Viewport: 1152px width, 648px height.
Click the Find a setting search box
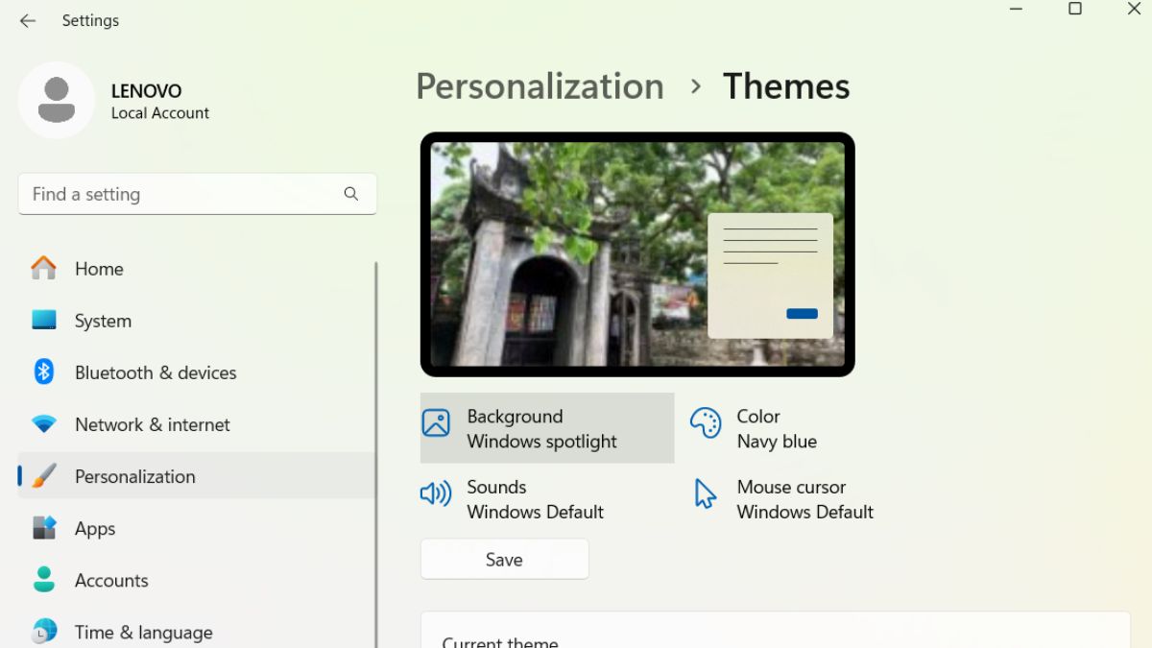click(x=173, y=193)
